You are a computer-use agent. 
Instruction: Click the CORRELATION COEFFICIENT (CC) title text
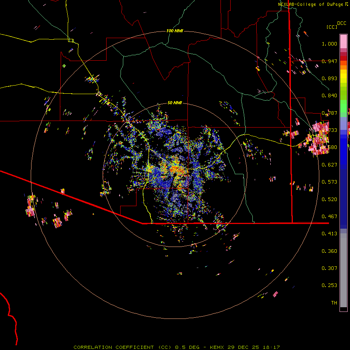122,347
